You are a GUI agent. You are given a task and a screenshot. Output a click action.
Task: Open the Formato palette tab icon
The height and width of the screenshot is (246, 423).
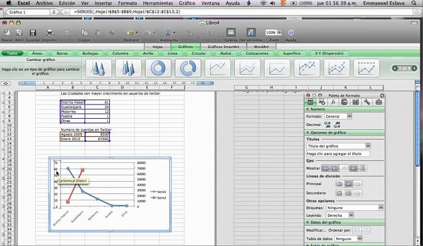point(310,102)
